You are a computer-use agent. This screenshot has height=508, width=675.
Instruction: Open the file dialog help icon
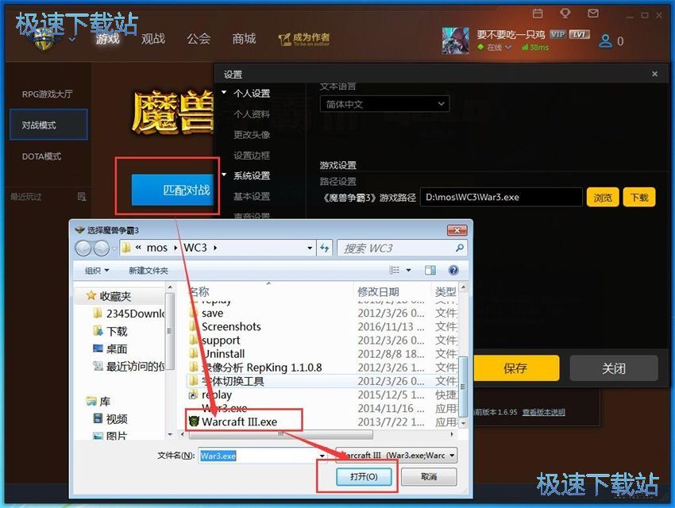click(x=453, y=270)
